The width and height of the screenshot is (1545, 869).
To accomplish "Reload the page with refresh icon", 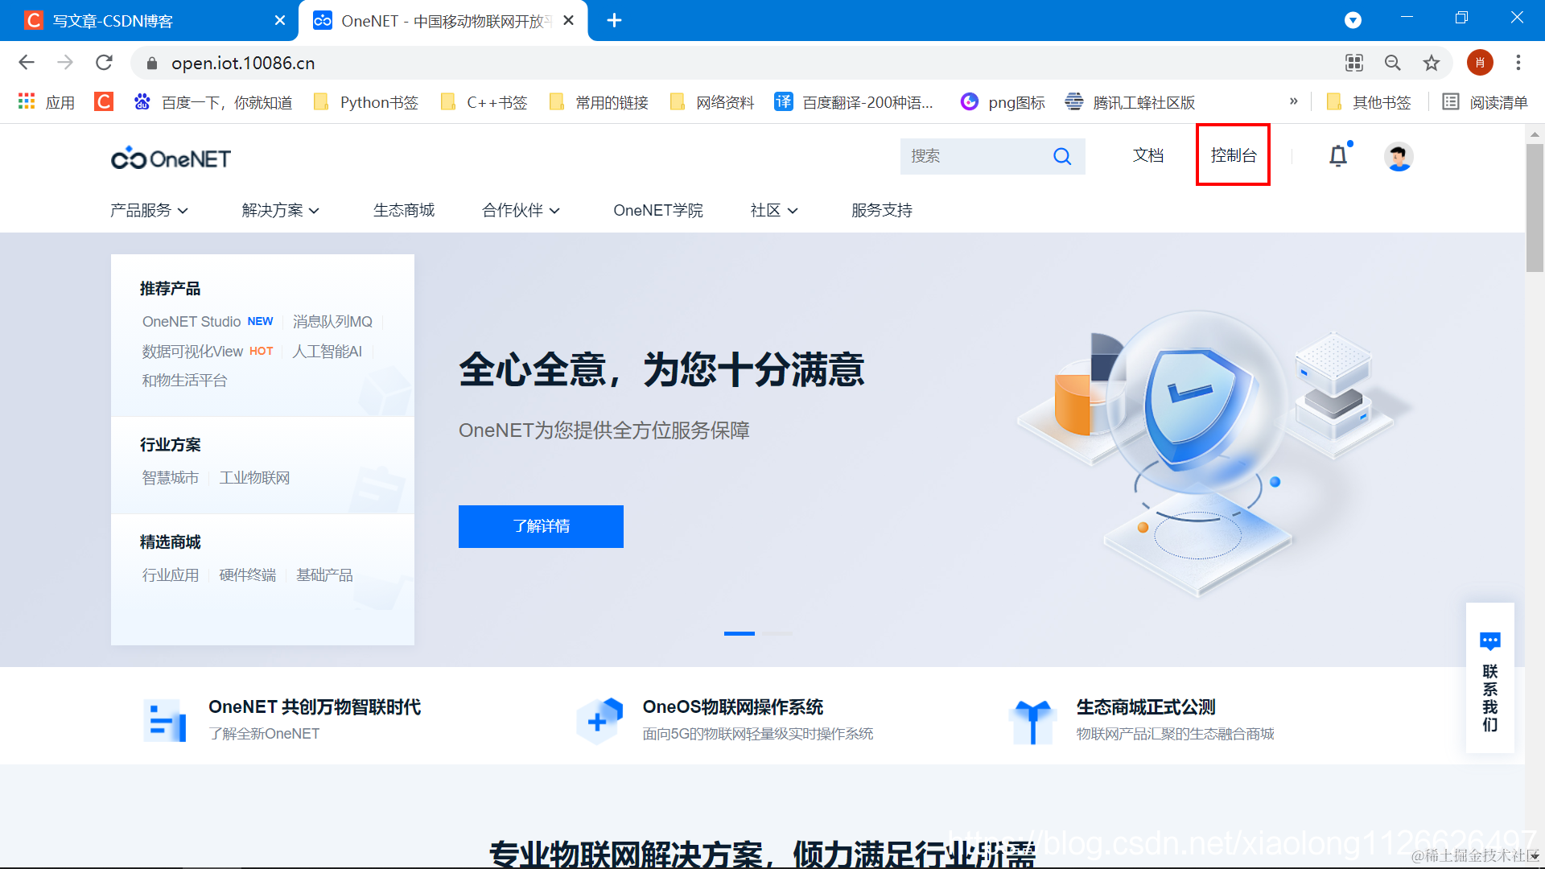I will point(104,63).
